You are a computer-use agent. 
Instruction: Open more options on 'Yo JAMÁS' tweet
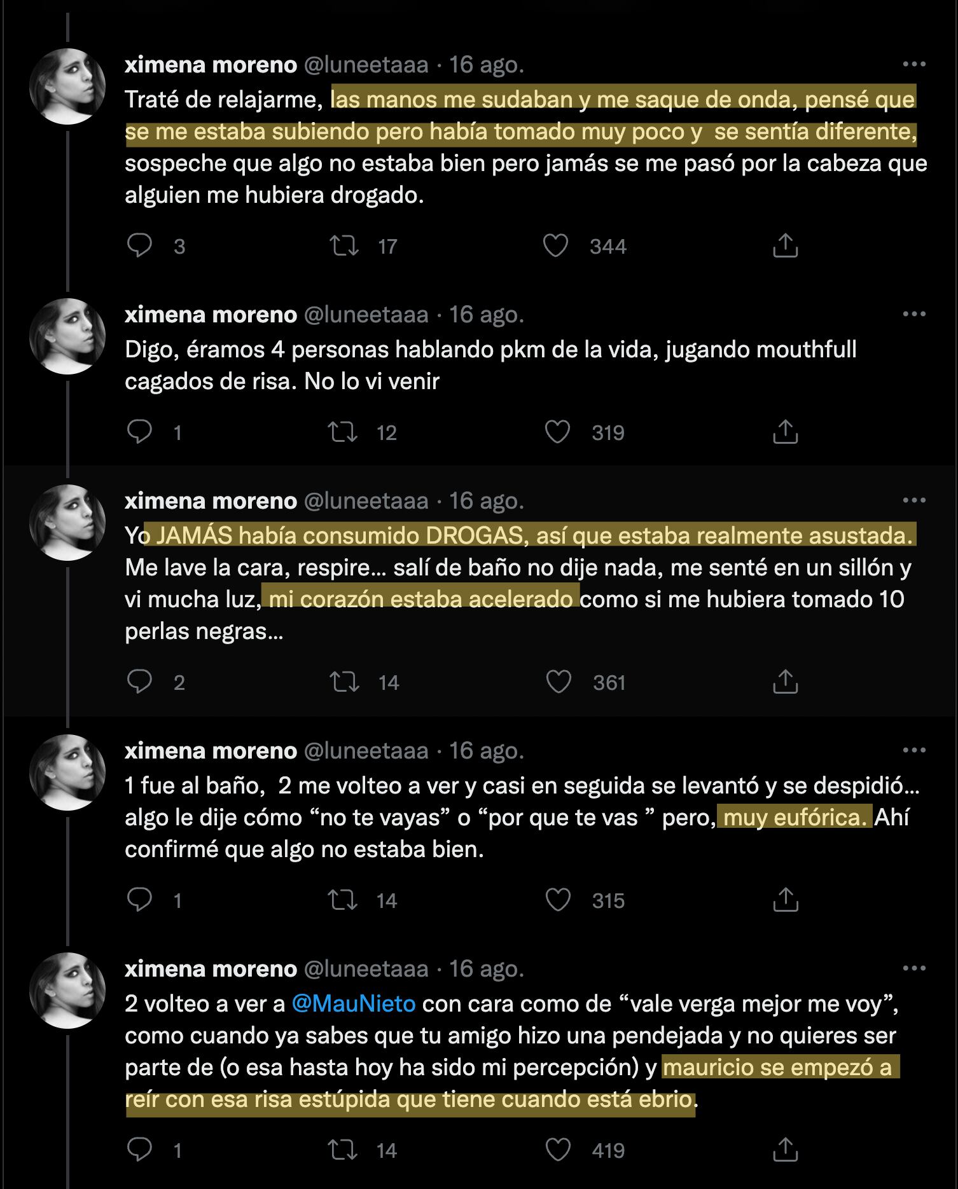[914, 500]
